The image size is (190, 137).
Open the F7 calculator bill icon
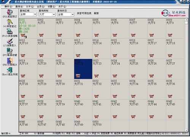click(9, 51)
